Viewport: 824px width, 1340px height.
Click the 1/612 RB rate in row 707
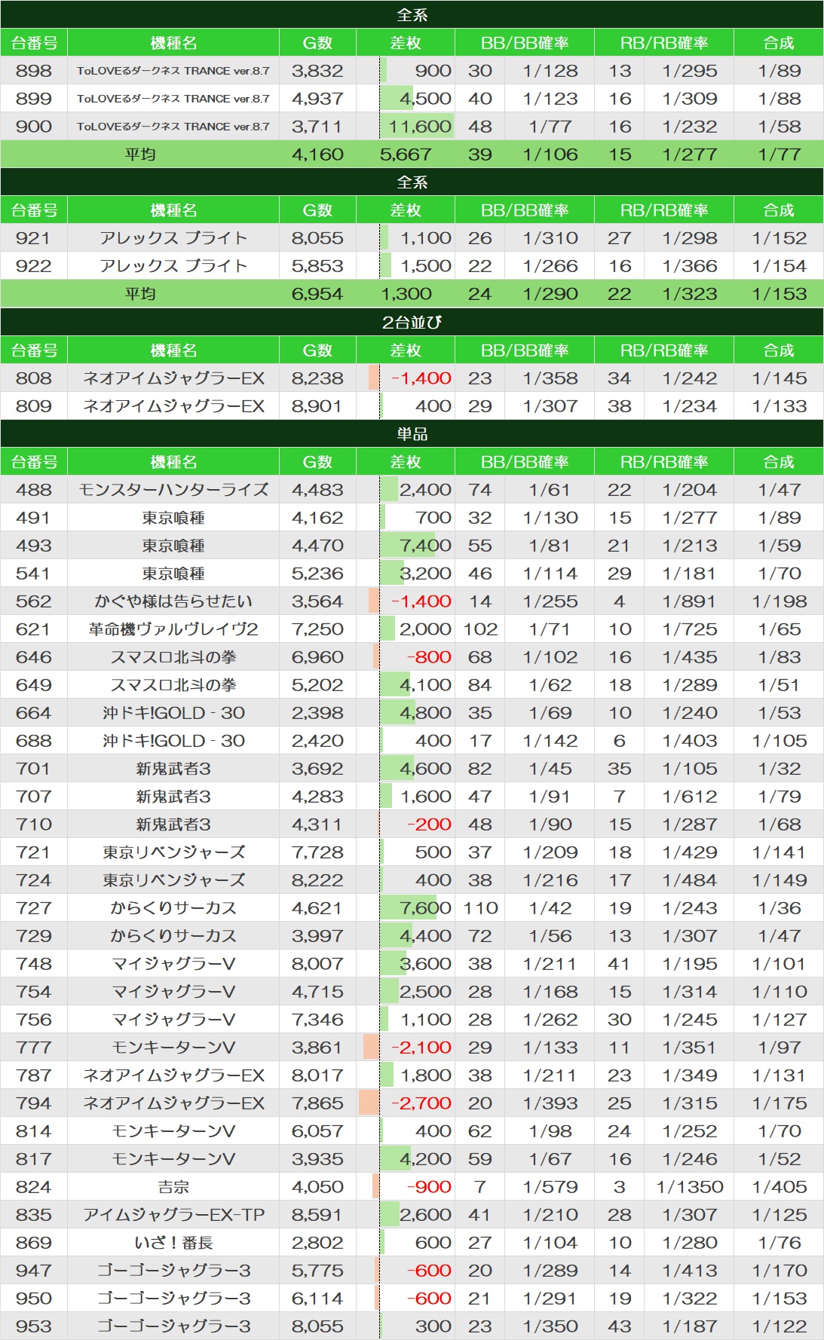tap(690, 797)
